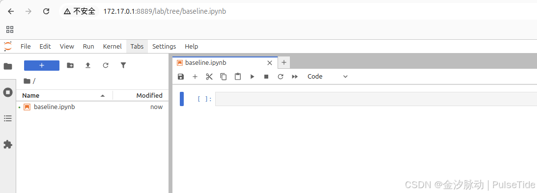This screenshot has width=537, height=193.
Task: Add a new launcher tab with plus
Action: 283,63
